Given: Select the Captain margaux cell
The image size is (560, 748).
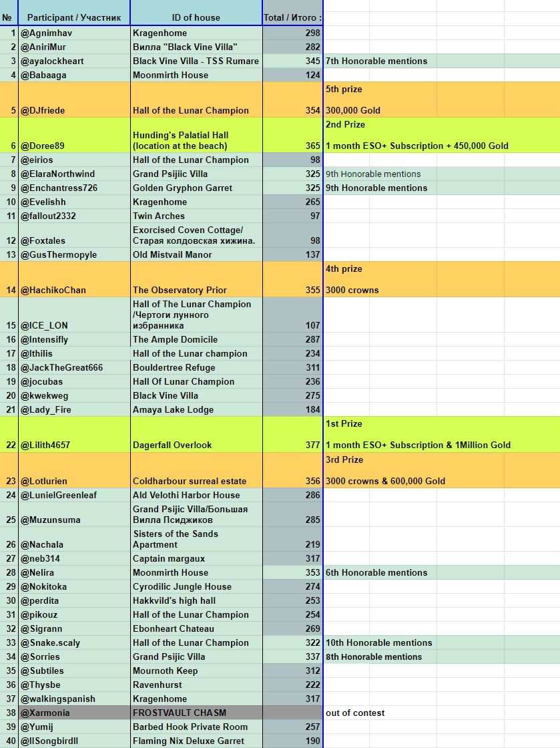Looking at the screenshot, I should coord(196,558).
